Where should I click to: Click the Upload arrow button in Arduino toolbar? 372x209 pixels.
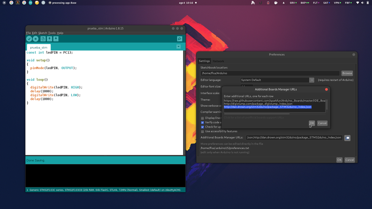[x=35, y=39]
